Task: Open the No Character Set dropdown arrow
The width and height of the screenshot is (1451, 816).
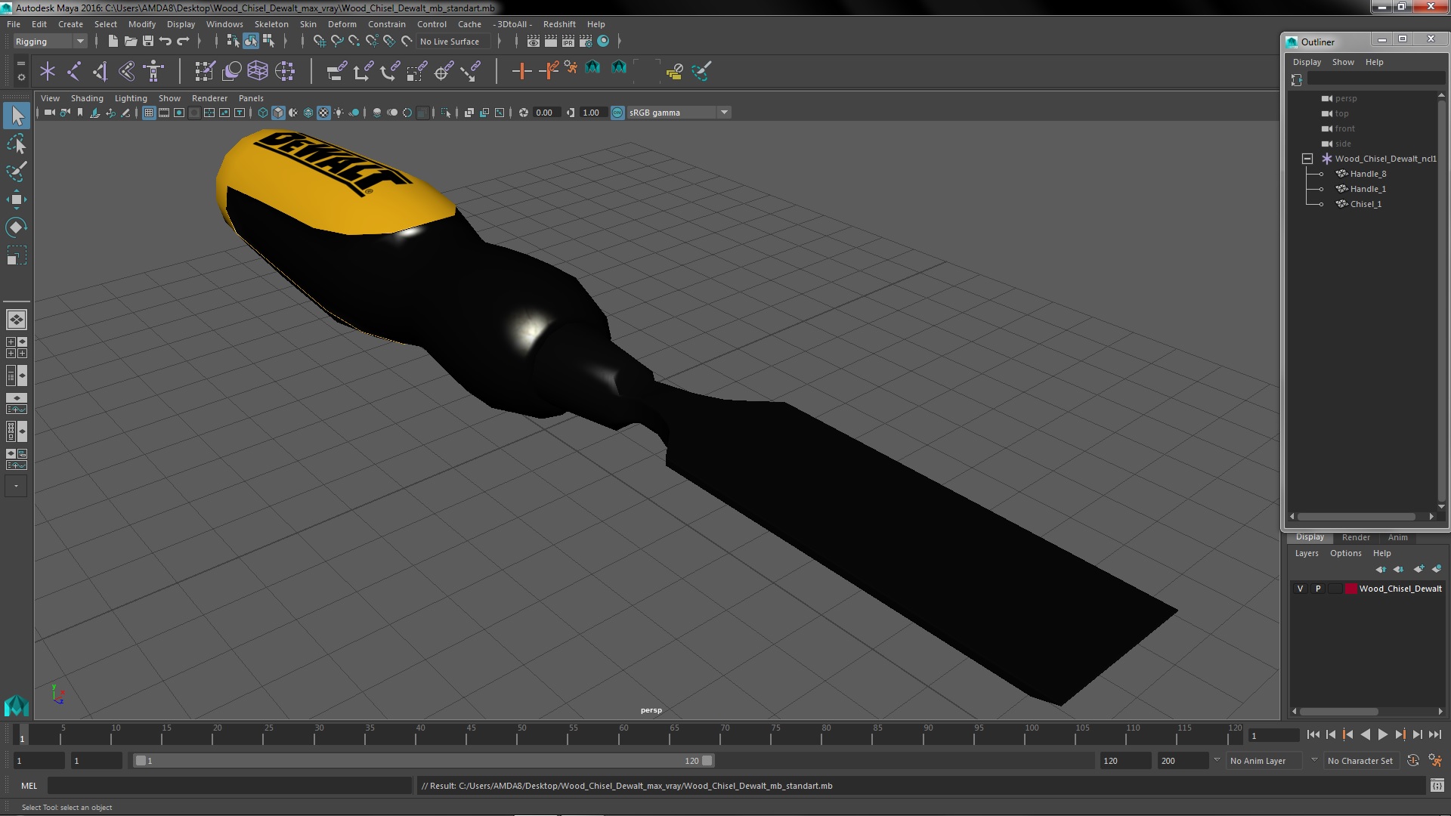Action: 1314,761
